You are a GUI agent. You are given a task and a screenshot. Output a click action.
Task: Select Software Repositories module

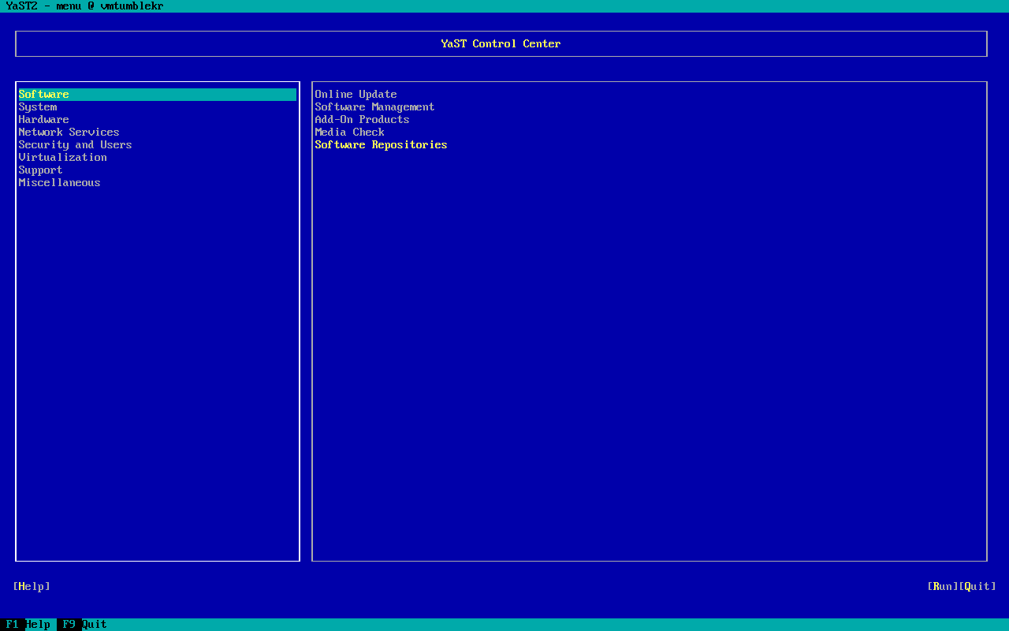pos(381,145)
